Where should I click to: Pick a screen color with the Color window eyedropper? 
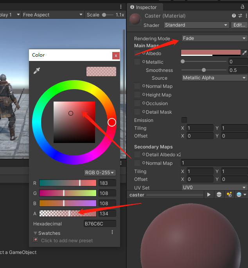pyautogui.click(x=37, y=71)
